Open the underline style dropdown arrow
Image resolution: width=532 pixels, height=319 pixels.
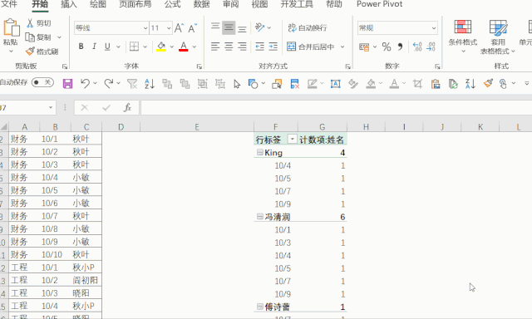pos(118,47)
